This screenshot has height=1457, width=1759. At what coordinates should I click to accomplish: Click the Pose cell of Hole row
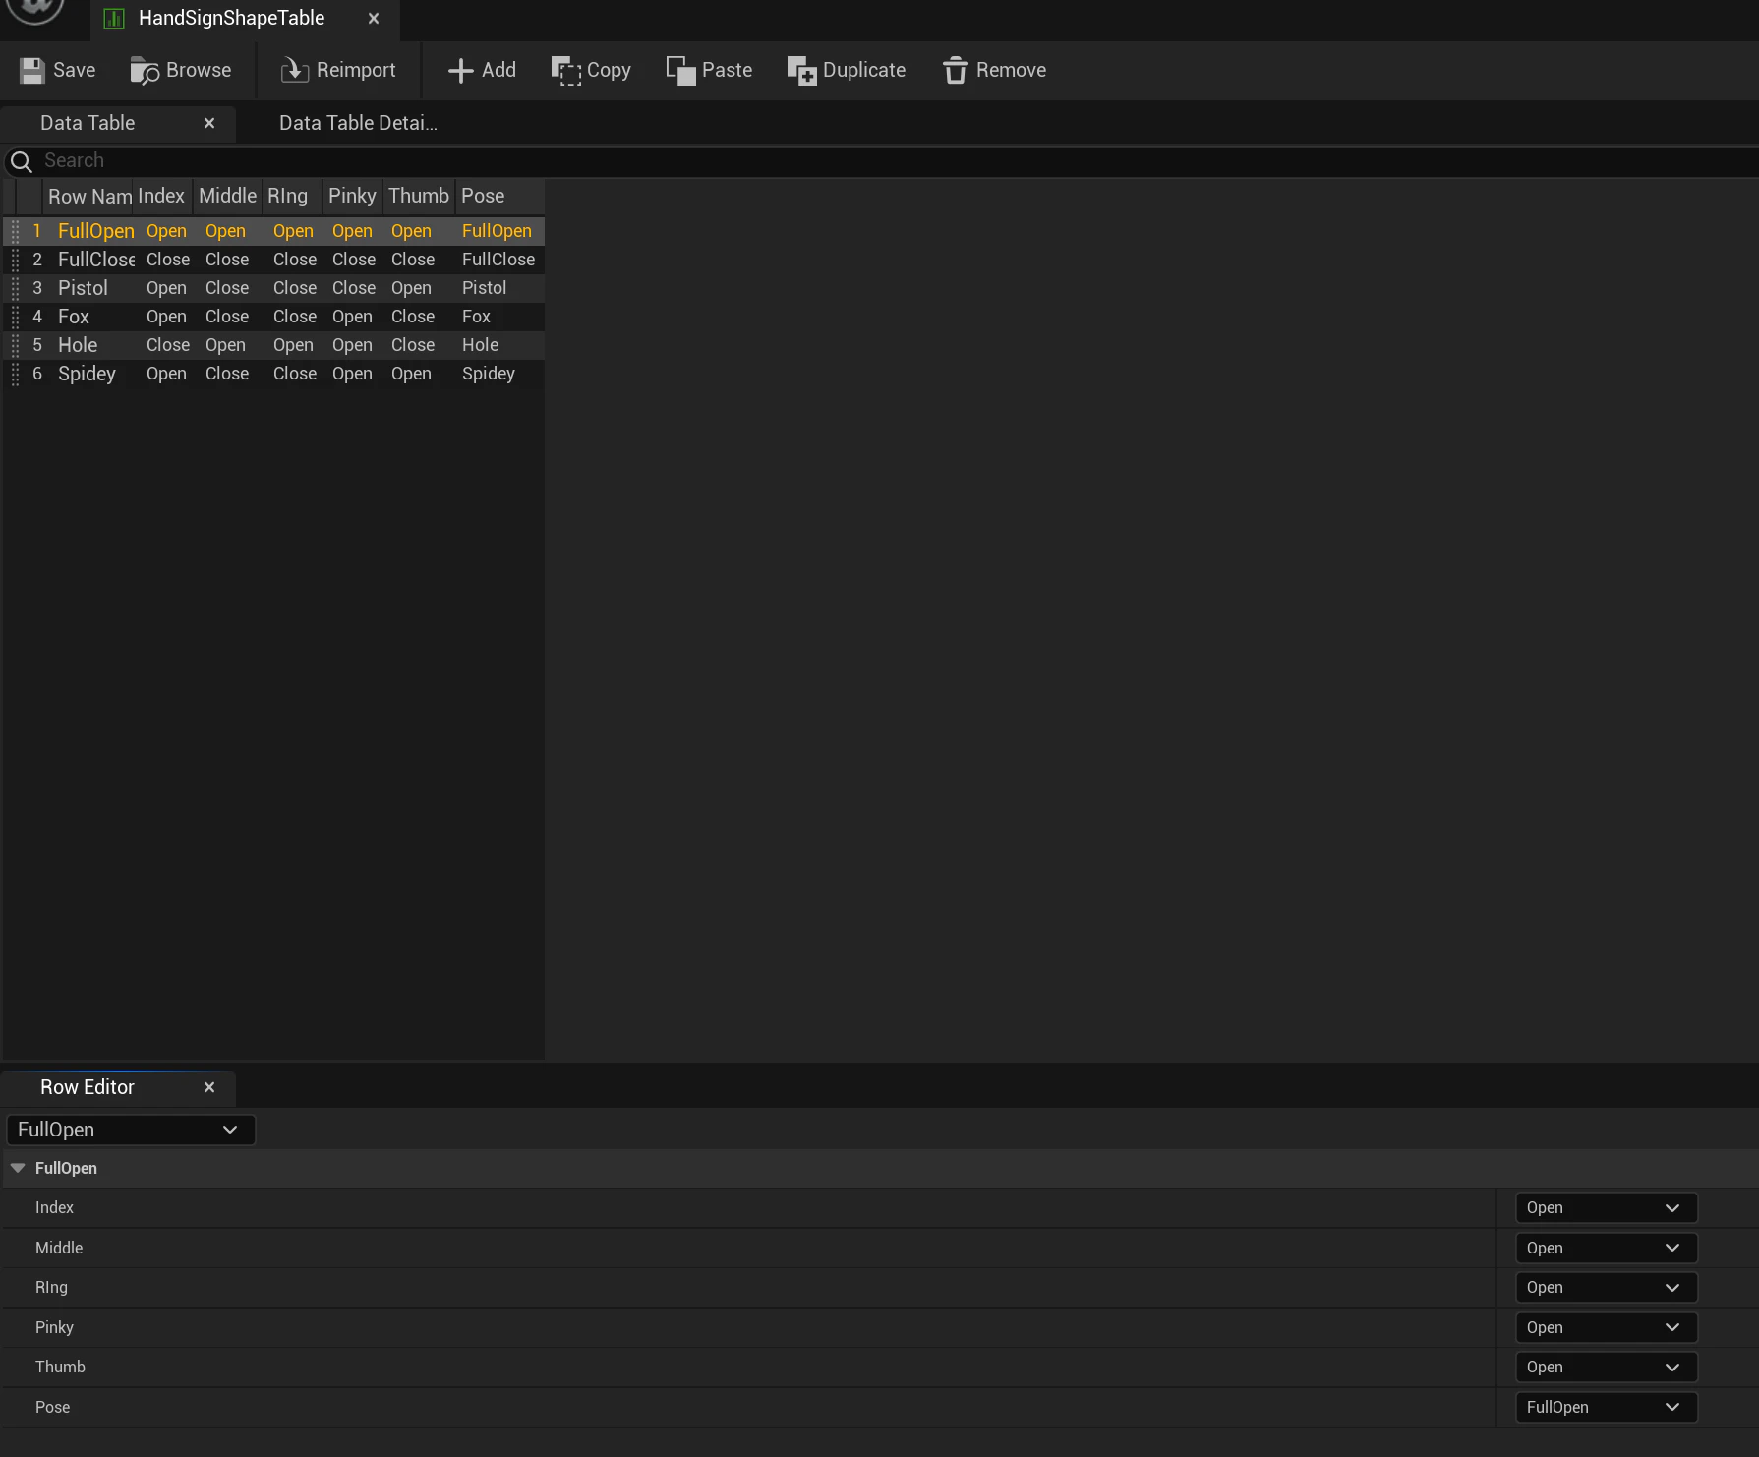click(481, 345)
